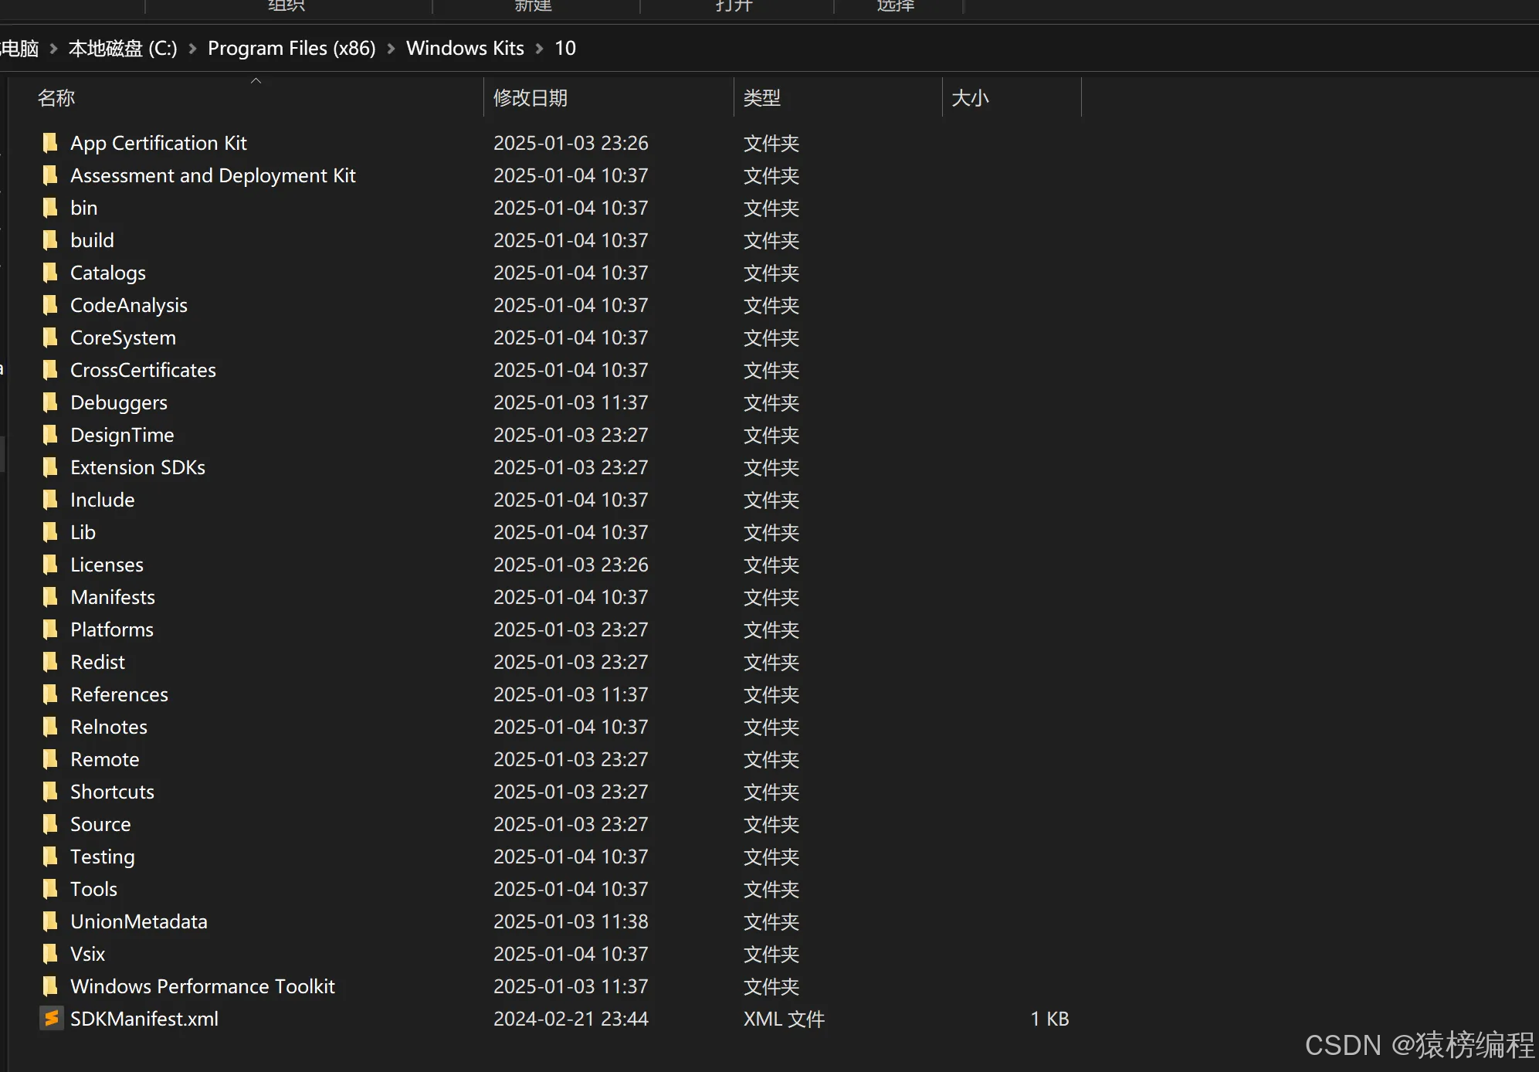Screen dimensions: 1539x1072
Task: Select the UnionMetadata folder name
Action: 138,921
